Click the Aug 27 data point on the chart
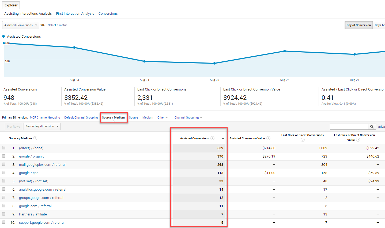 [355, 54]
